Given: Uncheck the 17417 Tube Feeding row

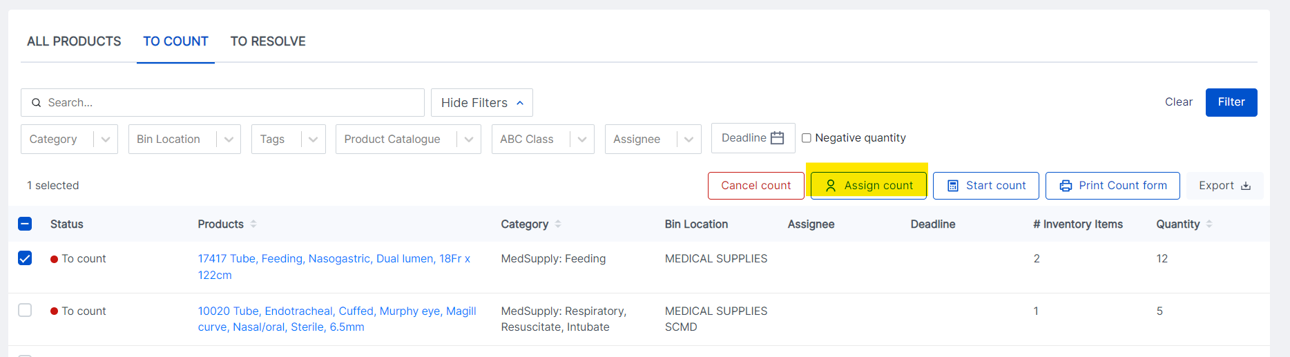Looking at the screenshot, I should [25, 258].
